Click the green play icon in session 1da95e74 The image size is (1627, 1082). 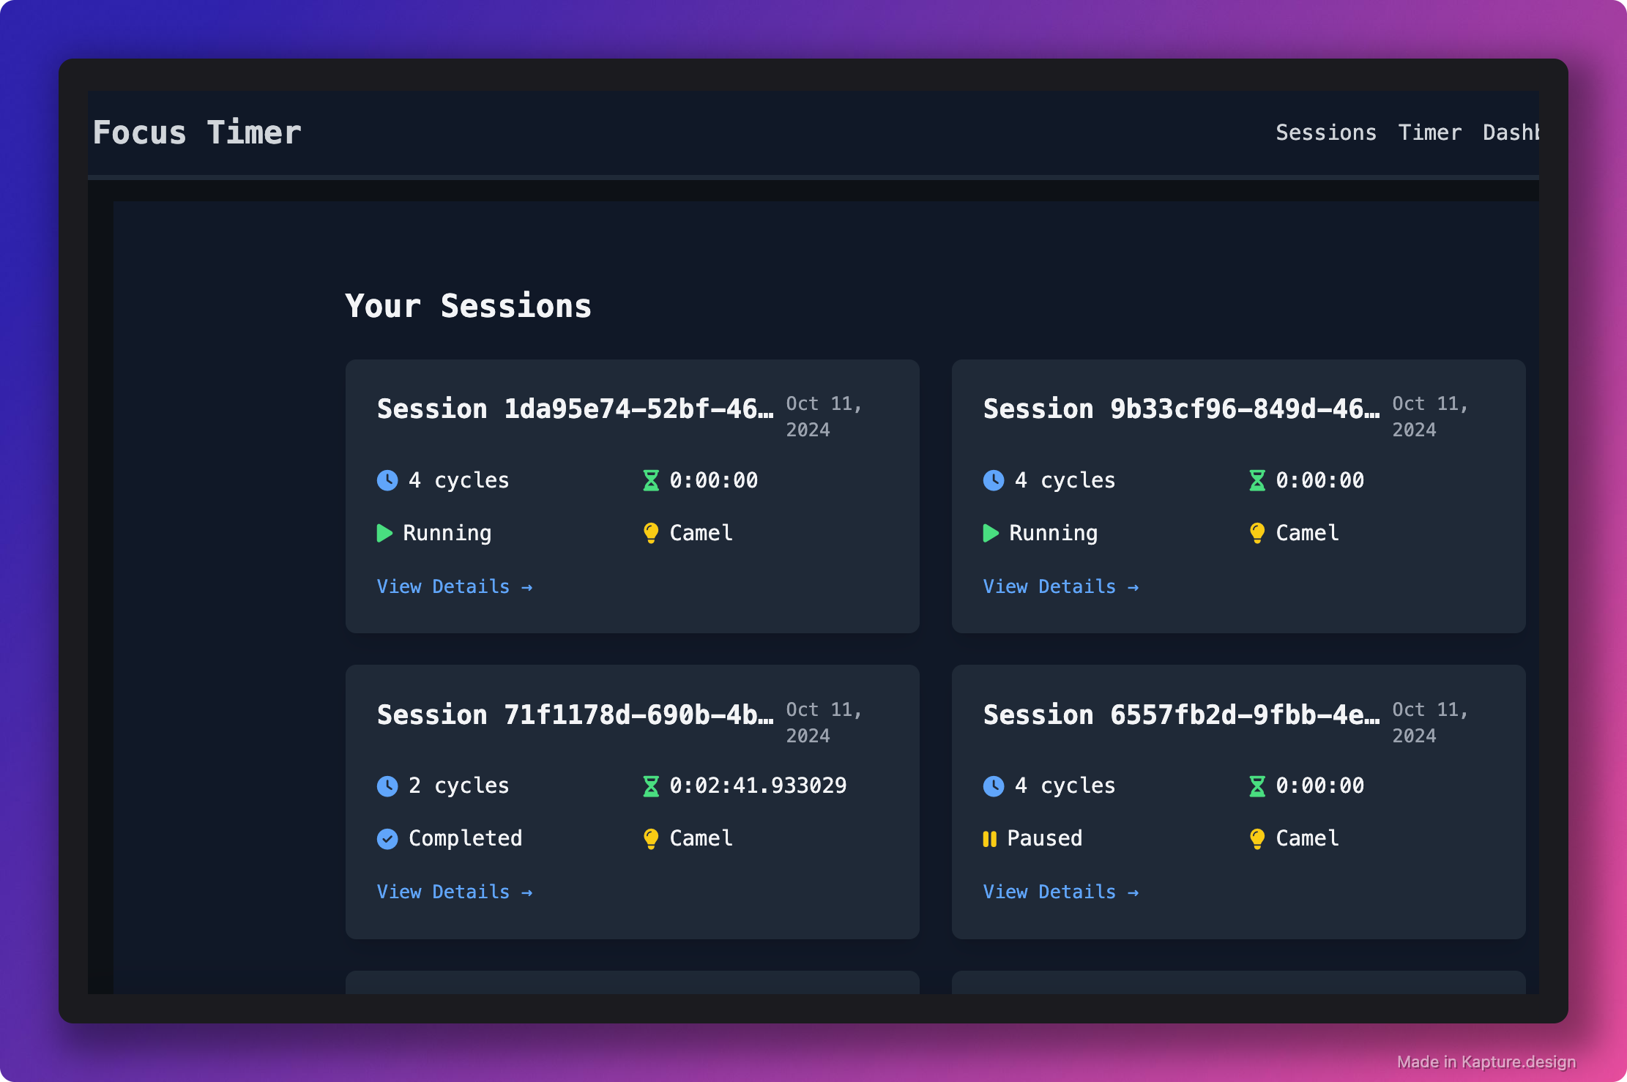pyautogui.click(x=384, y=533)
